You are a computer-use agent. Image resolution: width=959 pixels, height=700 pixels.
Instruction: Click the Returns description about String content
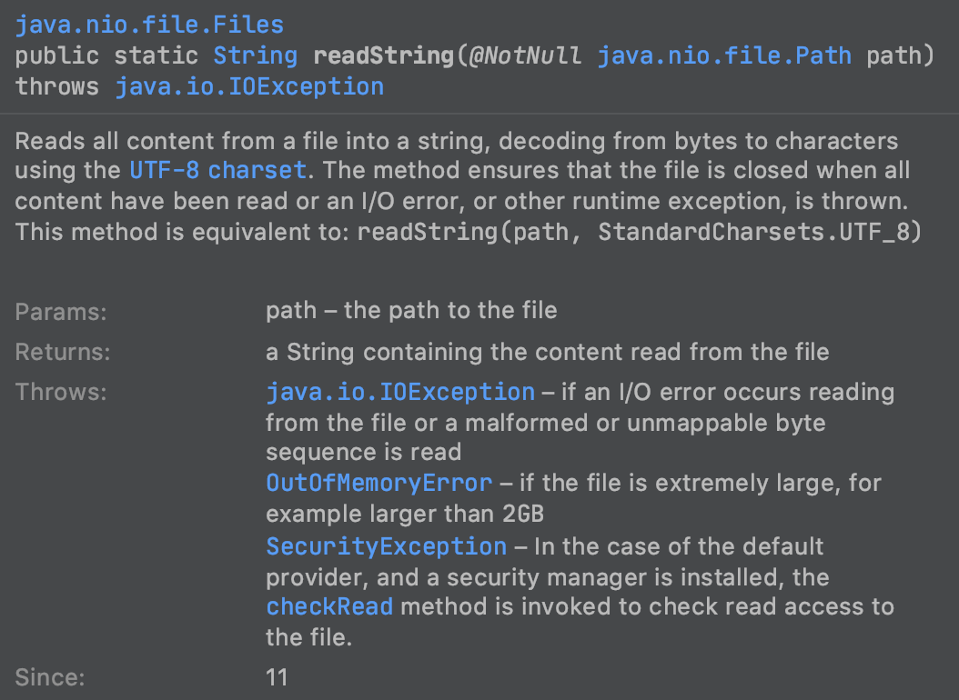548,352
